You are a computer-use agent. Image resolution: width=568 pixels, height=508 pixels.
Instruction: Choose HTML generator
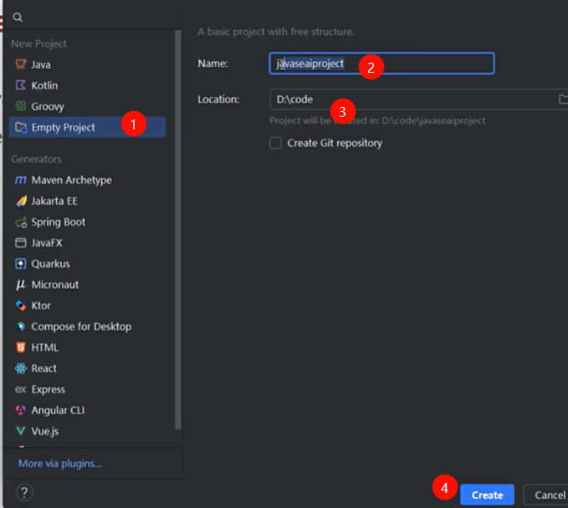coord(87,348)
